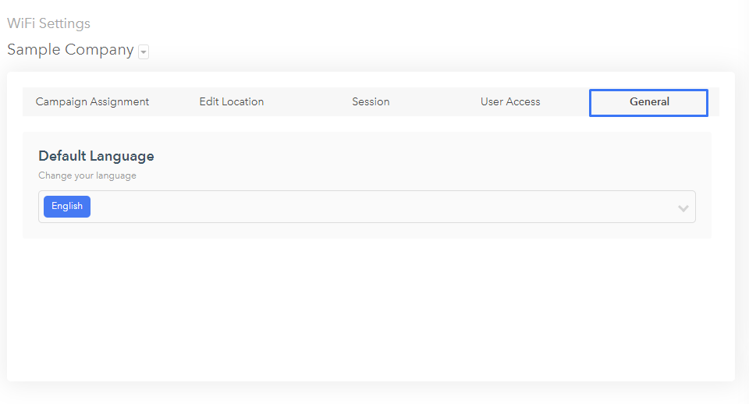Click the blank white area below language section
Screen dimensions: 749x404
pyautogui.click(x=371, y=310)
